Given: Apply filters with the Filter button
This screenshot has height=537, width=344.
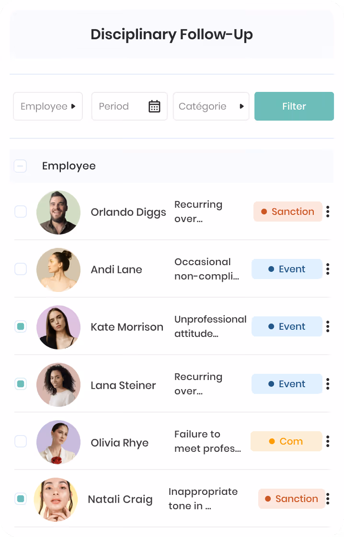Looking at the screenshot, I should [294, 106].
